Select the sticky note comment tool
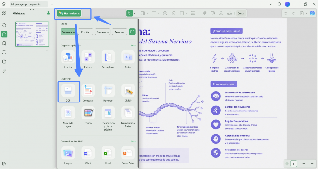 point(165,13)
